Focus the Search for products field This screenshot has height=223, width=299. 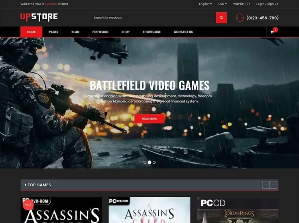point(151,18)
